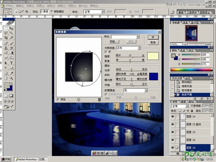Click the light bulb add-light icon
Viewport: 216px width, 162px height.
(79, 99)
